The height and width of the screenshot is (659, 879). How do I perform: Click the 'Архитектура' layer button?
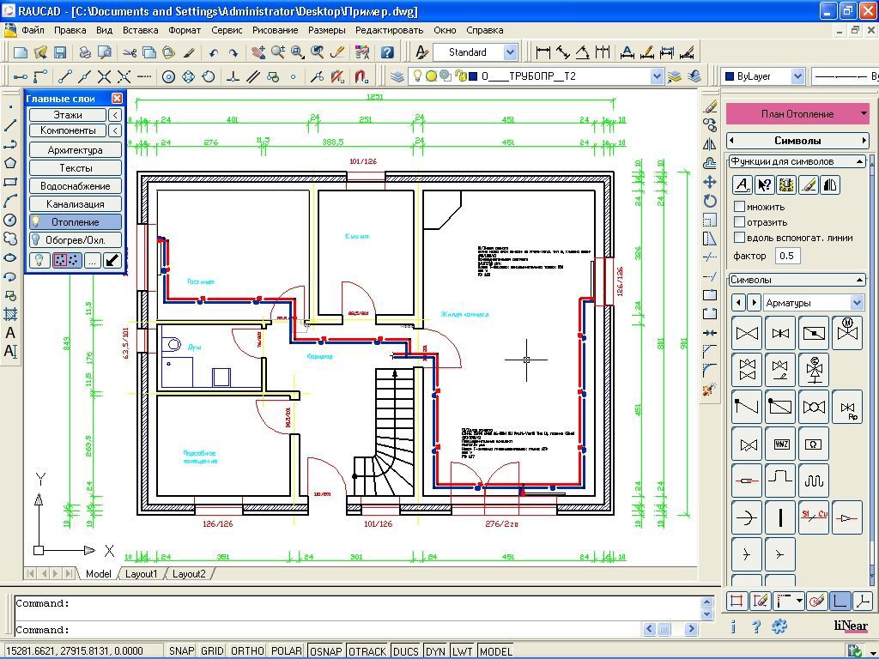pyautogui.click(x=76, y=150)
